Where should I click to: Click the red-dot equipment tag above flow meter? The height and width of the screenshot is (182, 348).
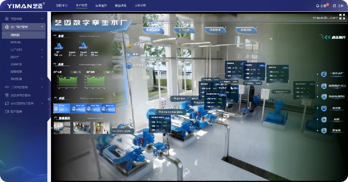click(x=281, y=91)
